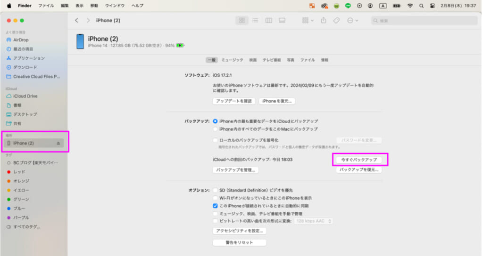Click Restore Backup (バックアップを復元...)
Viewport: 483px width, 256px height.
[x=359, y=169]
